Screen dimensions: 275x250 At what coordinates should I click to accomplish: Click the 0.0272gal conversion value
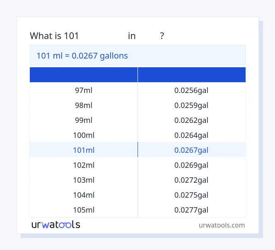coord(191,180)
